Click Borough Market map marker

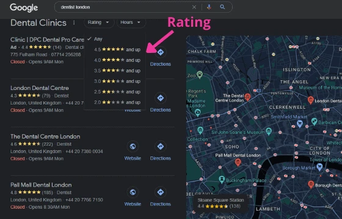pos(319,167)
